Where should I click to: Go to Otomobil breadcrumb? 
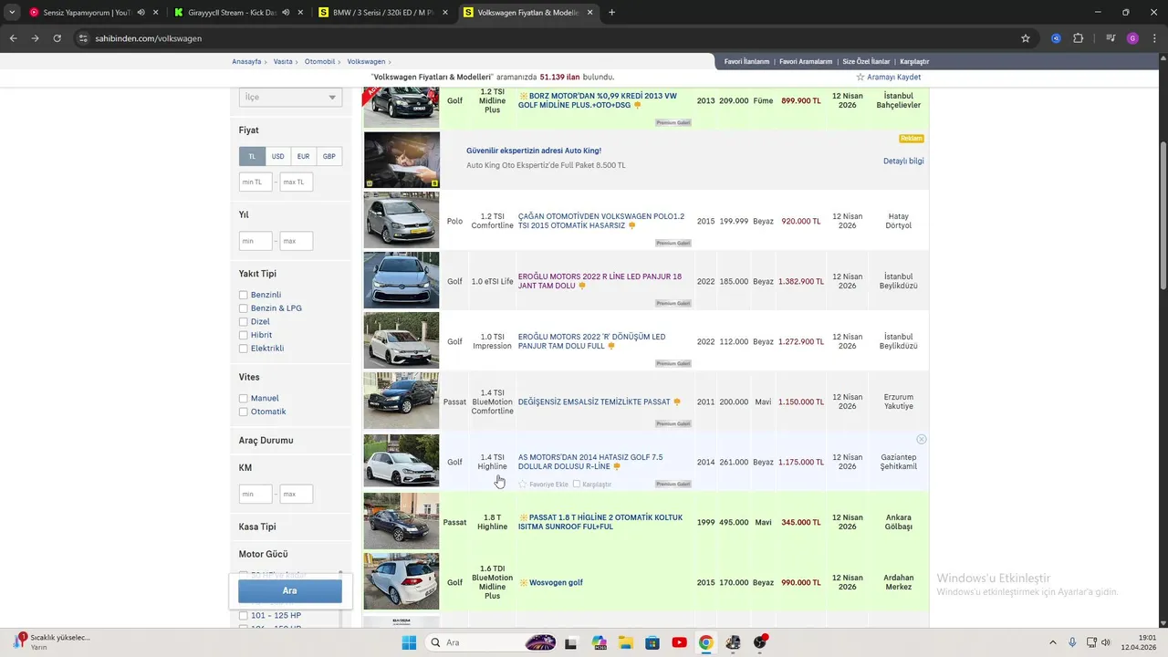click(x=319, y=62)
